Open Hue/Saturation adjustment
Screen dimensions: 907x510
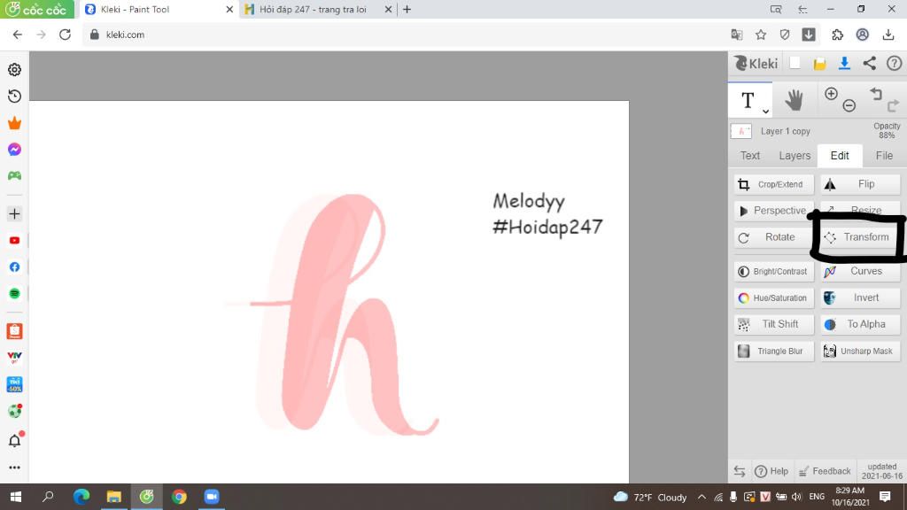tap(774, 297)
